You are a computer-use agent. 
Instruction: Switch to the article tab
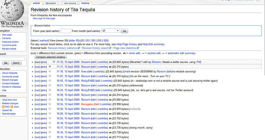pos(36,3)
